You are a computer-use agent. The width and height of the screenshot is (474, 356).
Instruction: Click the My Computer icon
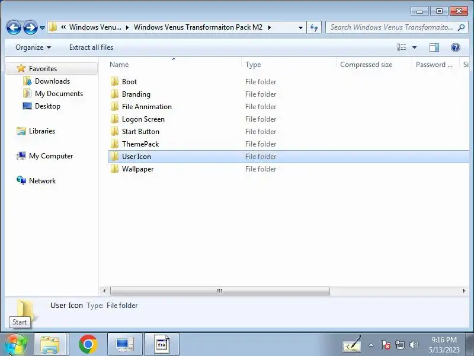pyautogui.click(x=21, y=156)
